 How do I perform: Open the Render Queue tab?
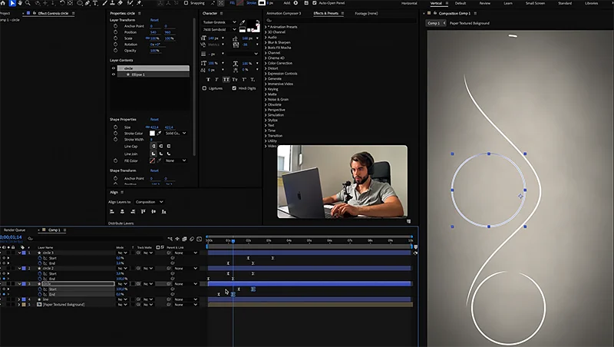pos(15,230)
